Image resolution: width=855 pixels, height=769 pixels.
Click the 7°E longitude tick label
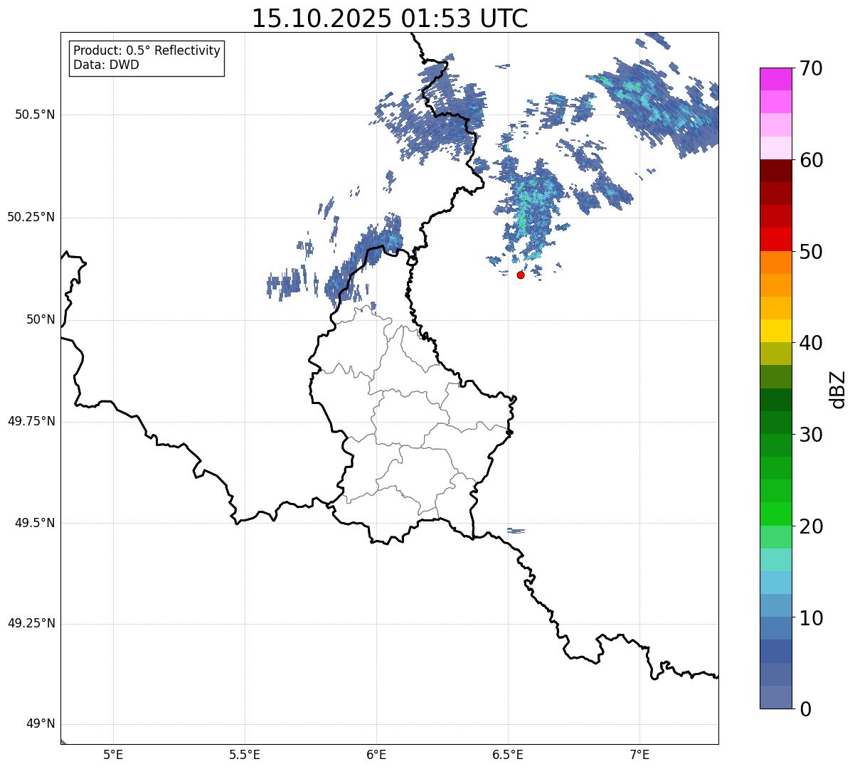point(639,754)
